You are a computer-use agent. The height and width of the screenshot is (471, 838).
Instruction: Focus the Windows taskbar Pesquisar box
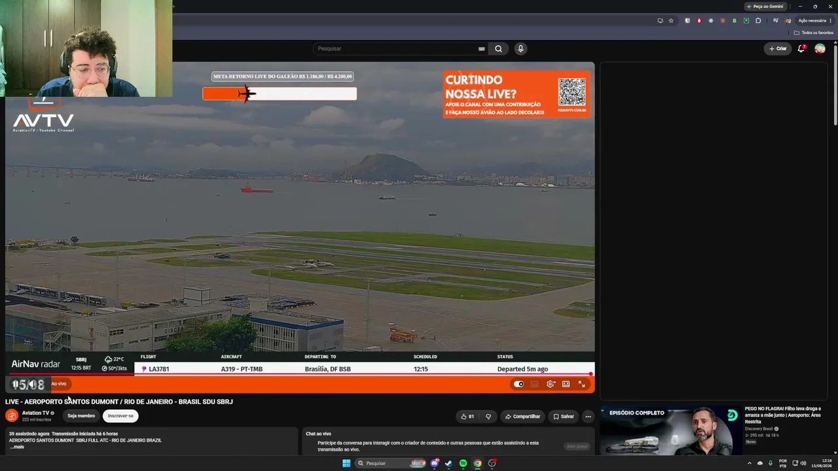click(x=390, y=463)
